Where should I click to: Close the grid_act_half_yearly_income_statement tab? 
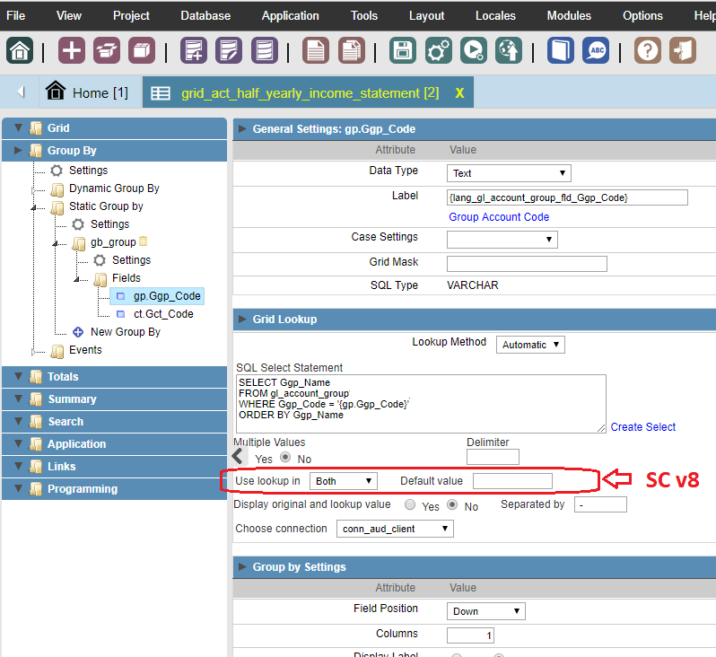pyautogui.click(x=459, y=93)
